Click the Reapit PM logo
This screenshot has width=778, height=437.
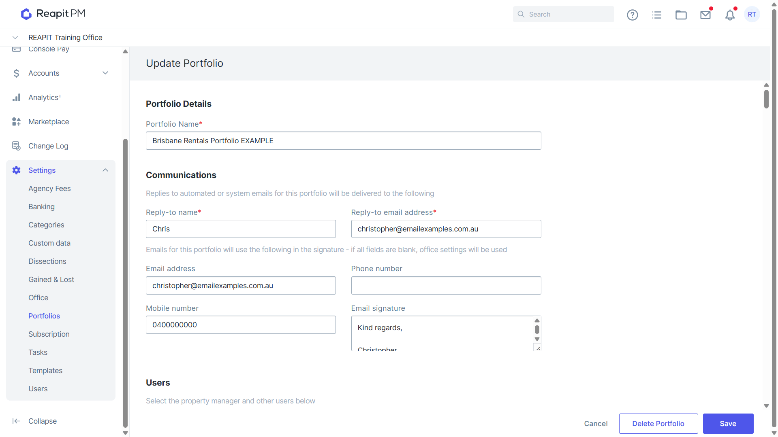(53, 14)
